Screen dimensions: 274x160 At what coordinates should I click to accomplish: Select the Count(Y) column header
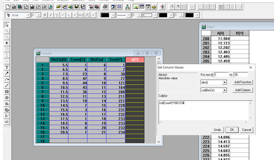[78, 60]
